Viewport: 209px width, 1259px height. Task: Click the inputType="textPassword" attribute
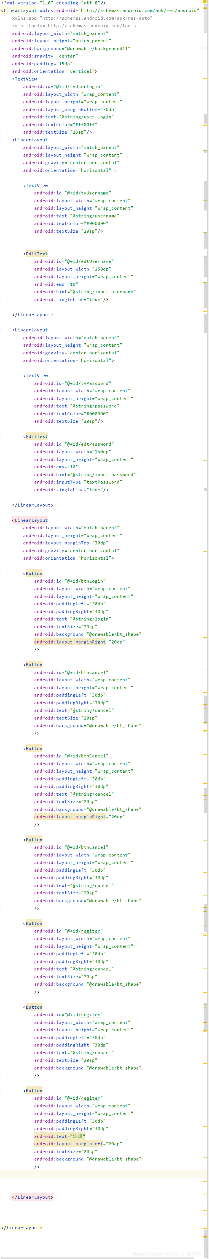pyautogui.click(x=78, y=482)
